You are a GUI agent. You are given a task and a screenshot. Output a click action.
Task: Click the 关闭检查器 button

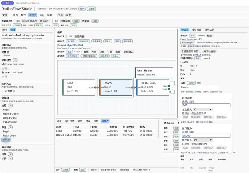pos(210,52)
